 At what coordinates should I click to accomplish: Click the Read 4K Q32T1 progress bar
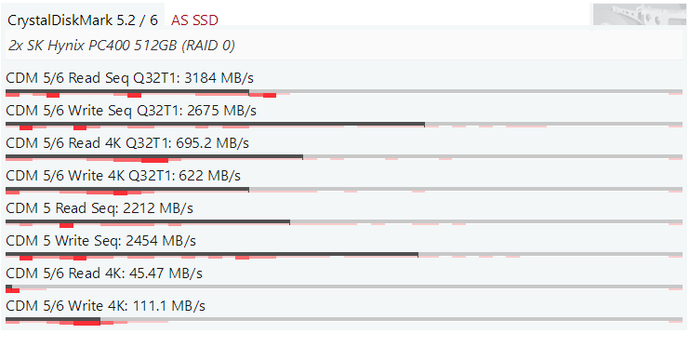(x=344, y=157)
